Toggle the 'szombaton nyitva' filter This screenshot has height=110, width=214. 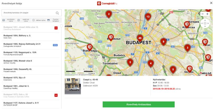(x=9, y=20)
